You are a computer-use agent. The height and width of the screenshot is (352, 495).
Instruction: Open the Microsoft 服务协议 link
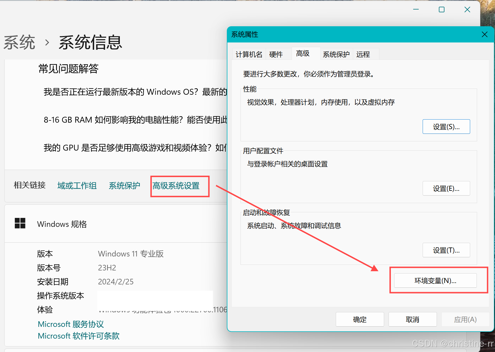[x=71, y=324]
